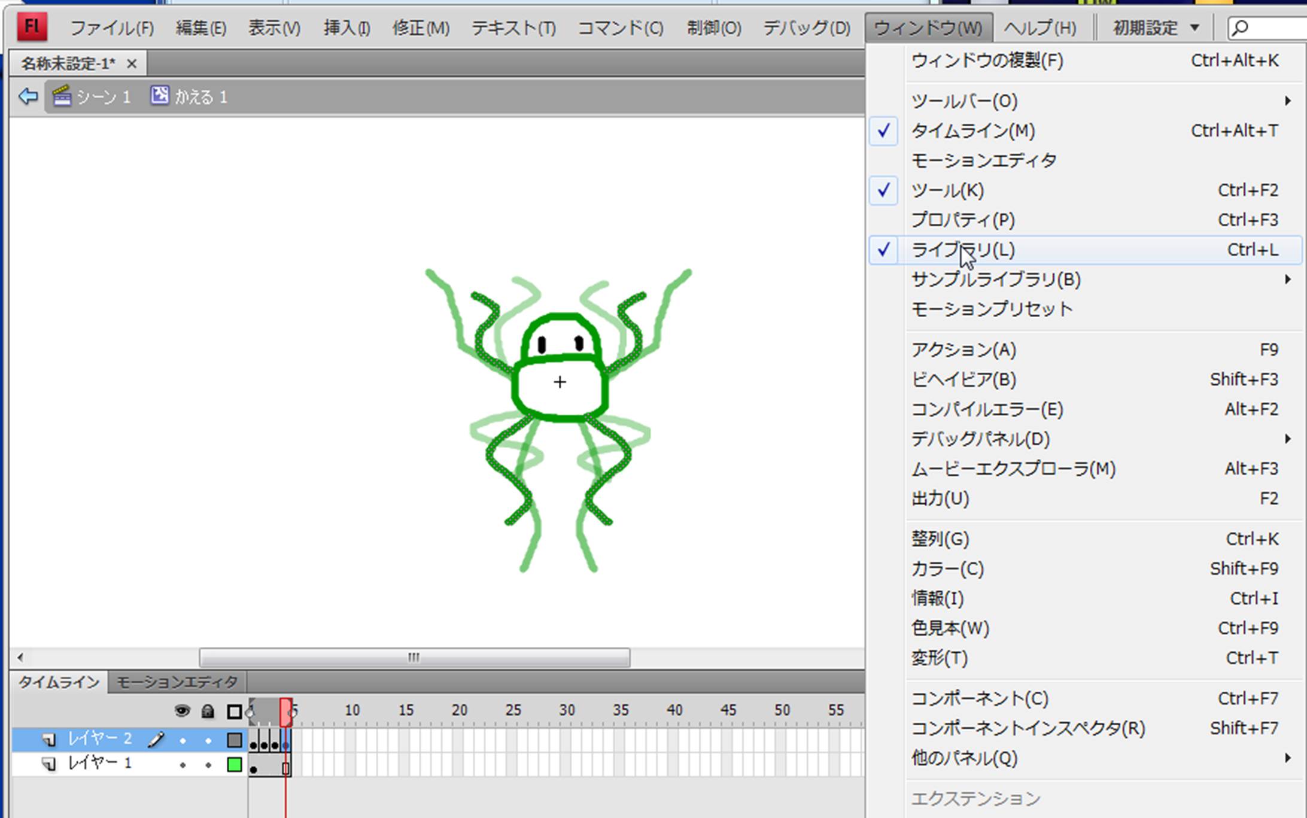Expand the 他のパネル submenu

(x=963, y=758)
